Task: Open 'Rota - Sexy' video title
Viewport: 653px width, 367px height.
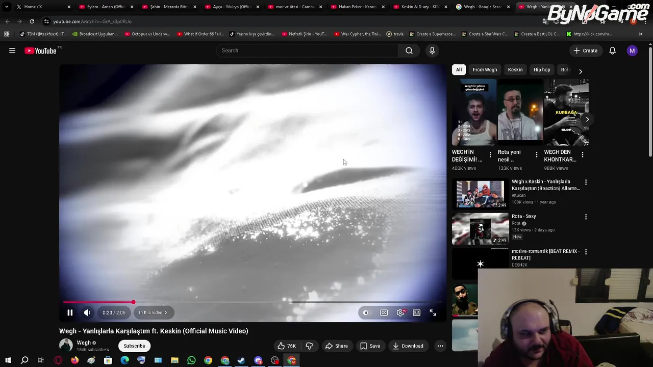Action: [524, 216]
